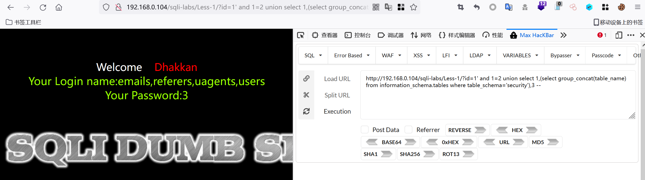
Task: Enable the Post Data checkbox
Action: point(365,130)
